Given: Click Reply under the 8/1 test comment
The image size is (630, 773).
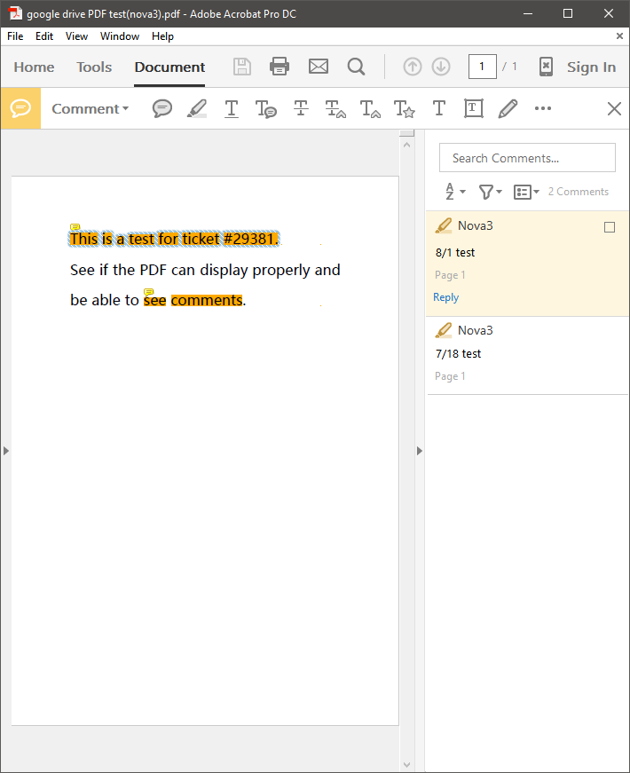Looking at the screenshot, I should point(445,297).
